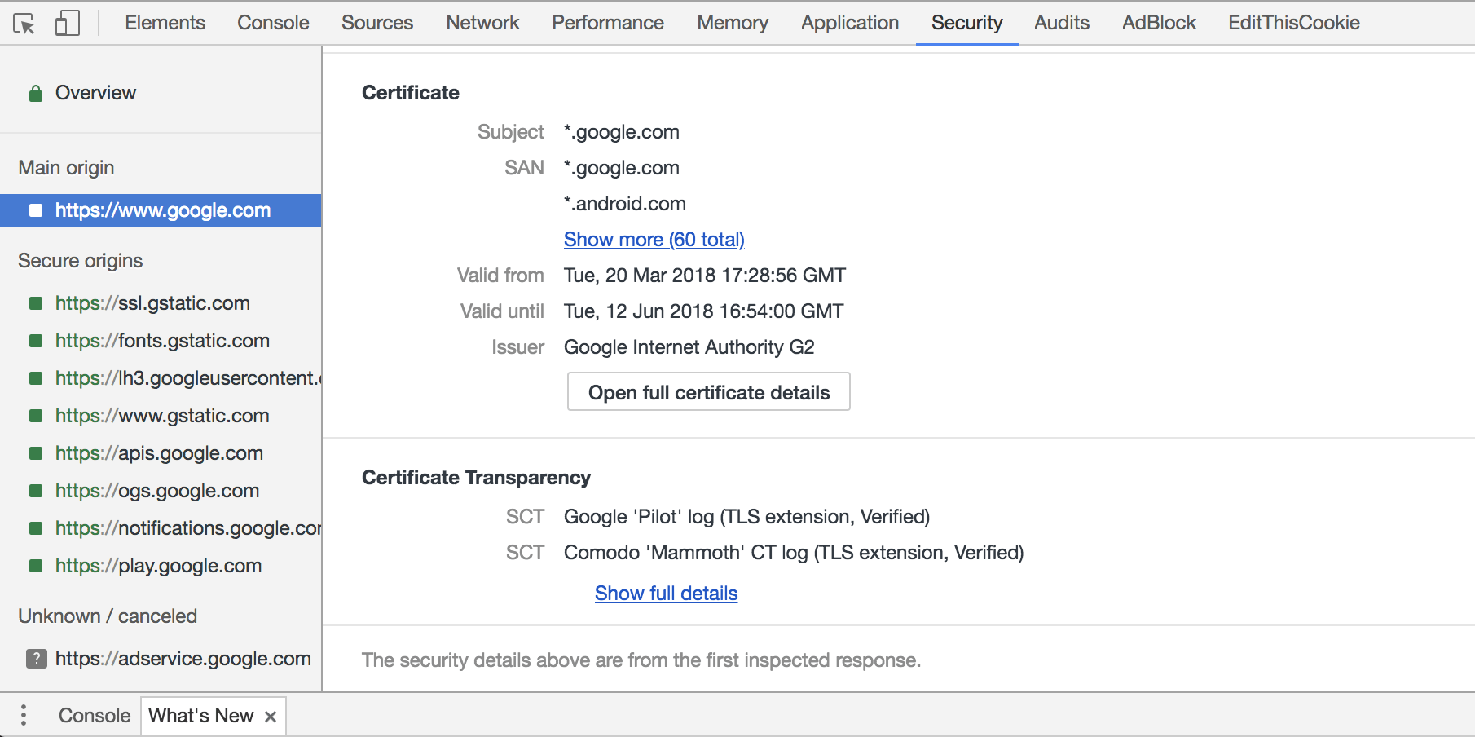Switch to the Console tab
1475x737 pixels.
273,23
